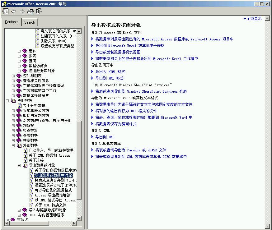
Task: Click the open book icon for 使用数据
Action: (x=13, y=101)
